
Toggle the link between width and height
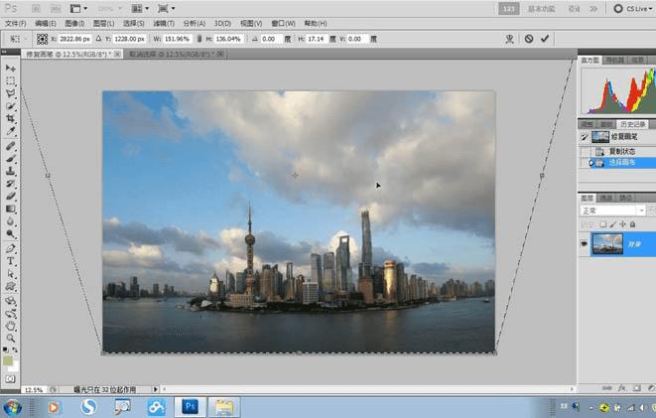point(197,39)
